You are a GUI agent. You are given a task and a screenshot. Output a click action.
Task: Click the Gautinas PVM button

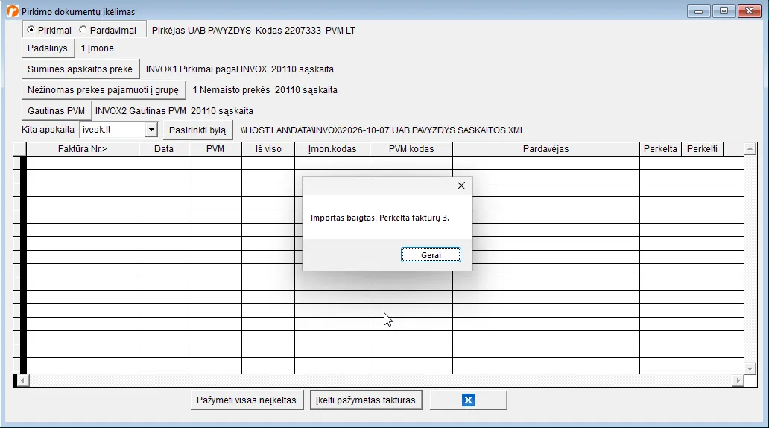[57, 111]
